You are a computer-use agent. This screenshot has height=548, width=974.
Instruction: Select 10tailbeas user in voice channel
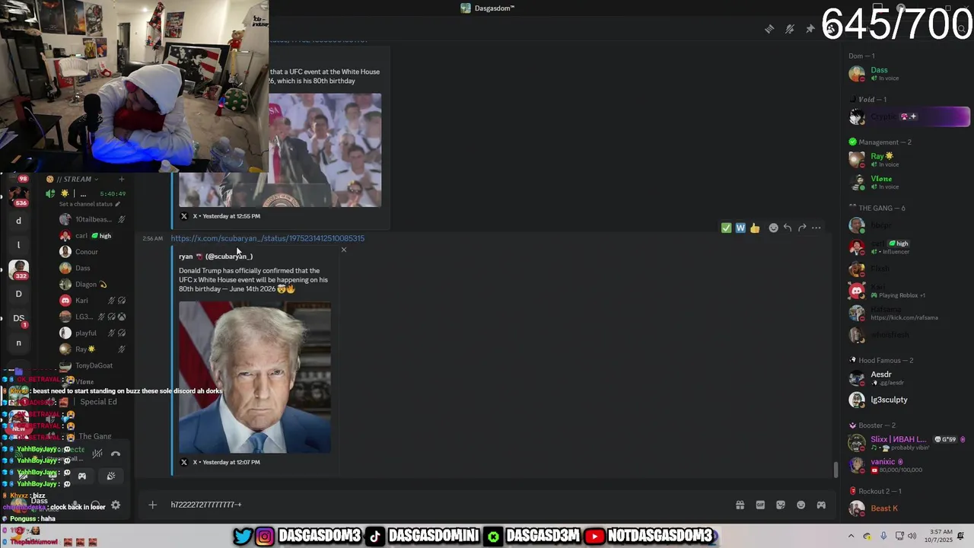tap(94, 219)
